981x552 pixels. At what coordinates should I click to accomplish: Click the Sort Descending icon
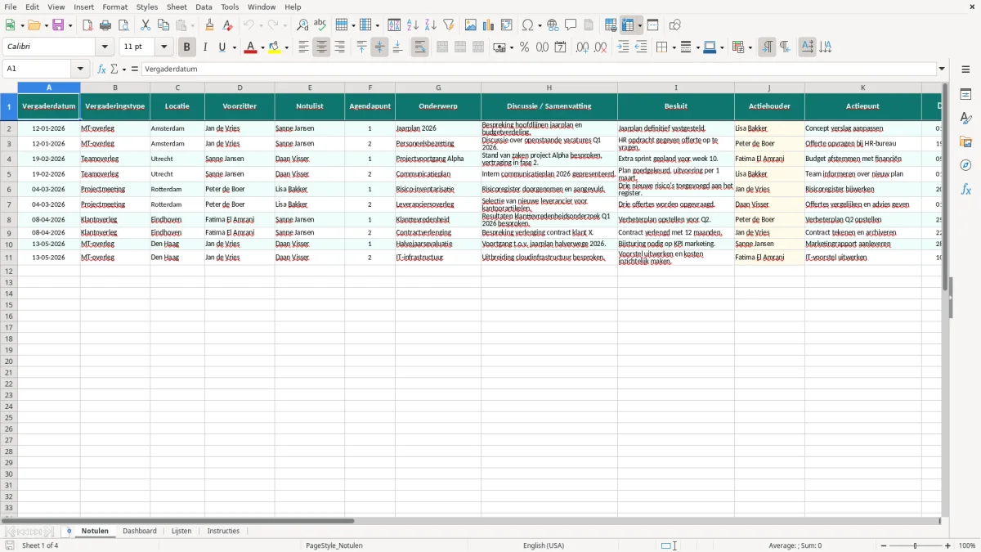coord(431,25)
